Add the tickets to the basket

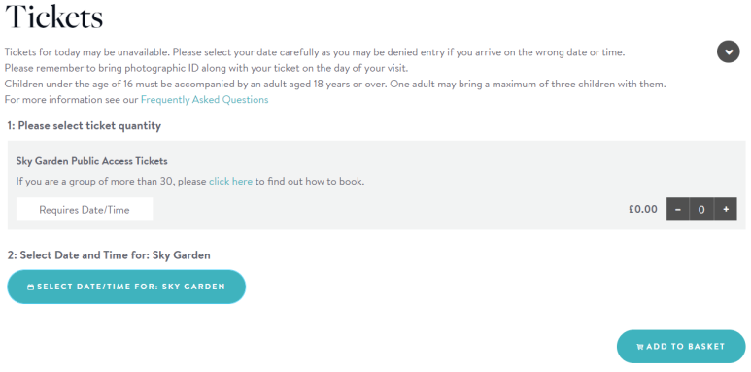[x=681, y=346]
